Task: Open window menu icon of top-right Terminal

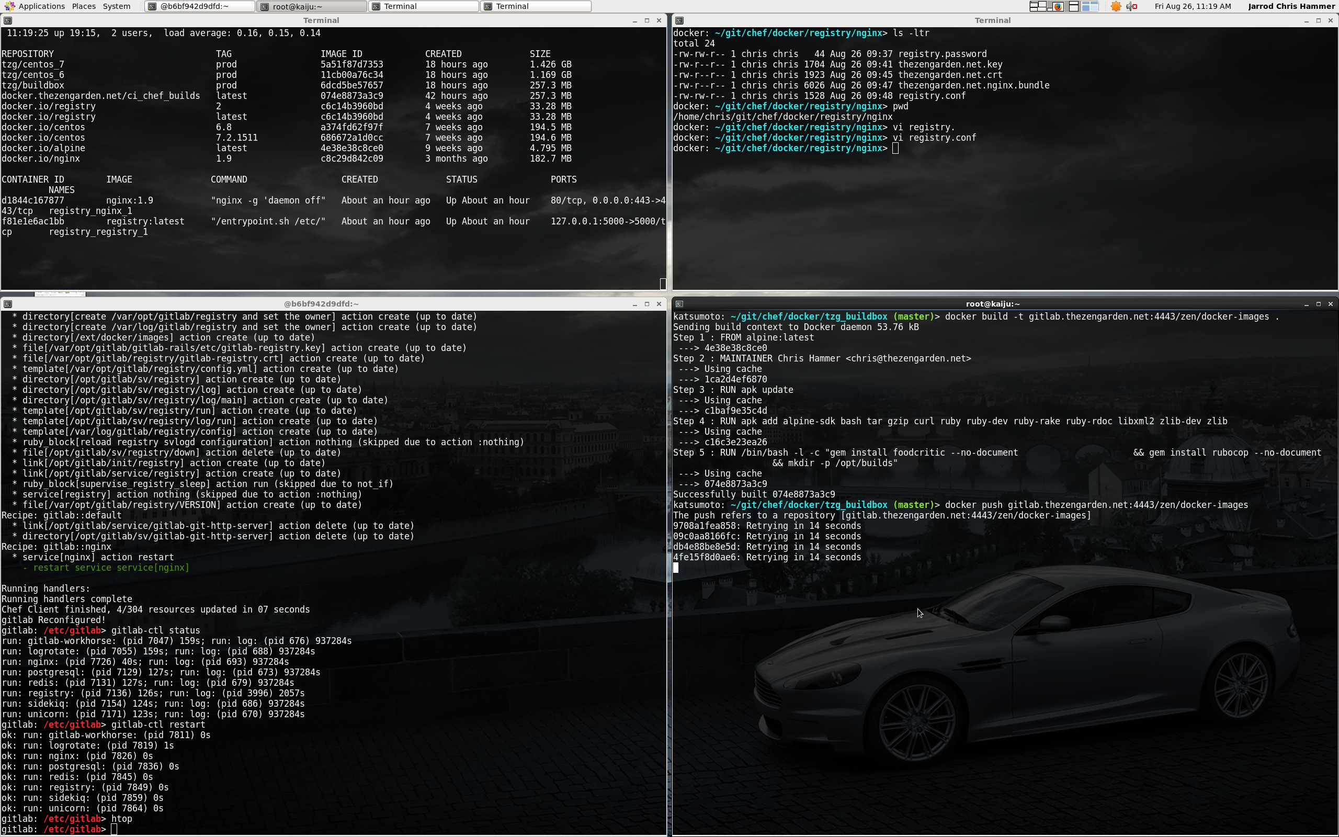Action: (679, 20)
